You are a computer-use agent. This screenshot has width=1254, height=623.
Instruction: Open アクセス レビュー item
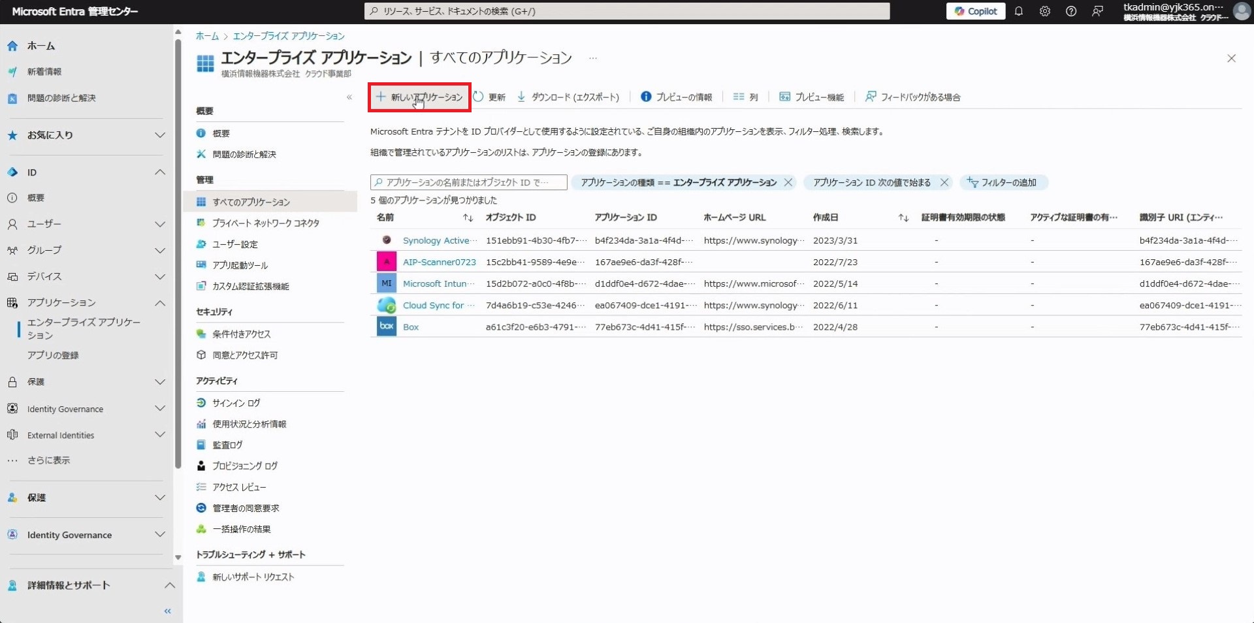pos(239,487)
